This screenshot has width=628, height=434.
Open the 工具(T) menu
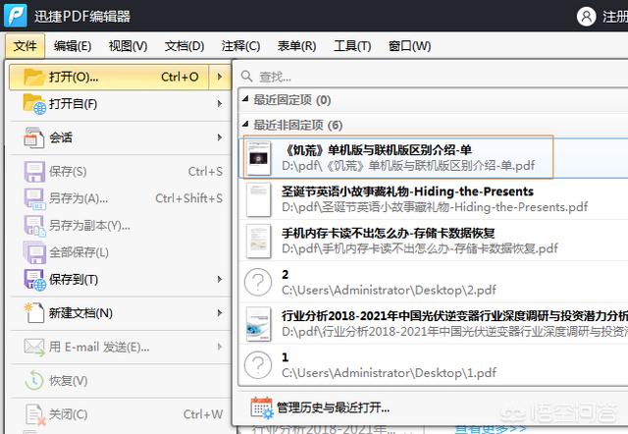(352, 46)
